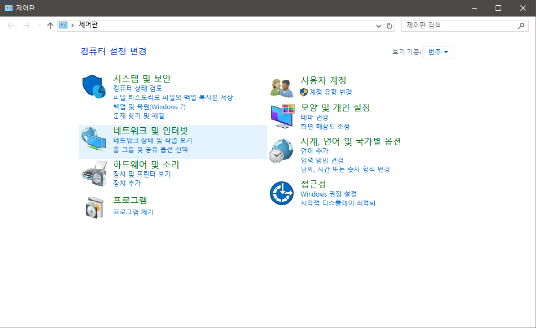
Task: Expand the address bar history dropdown
Action: (x=378, y=25)
